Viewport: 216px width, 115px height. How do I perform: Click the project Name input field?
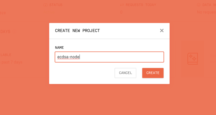pyautogui.click(x=109, y=57)
